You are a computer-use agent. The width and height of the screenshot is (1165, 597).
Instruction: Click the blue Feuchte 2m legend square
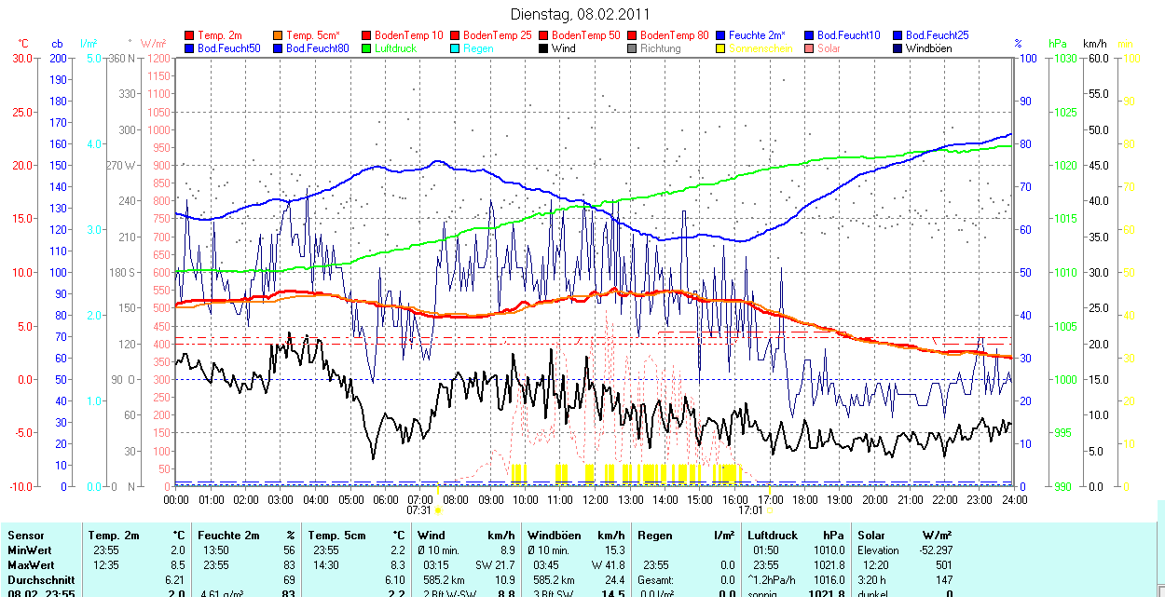[x=721, y=35]
